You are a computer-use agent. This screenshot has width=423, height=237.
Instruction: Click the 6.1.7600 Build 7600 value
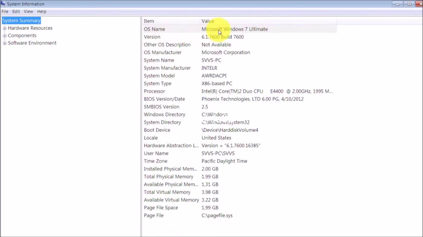coord(223,37)
